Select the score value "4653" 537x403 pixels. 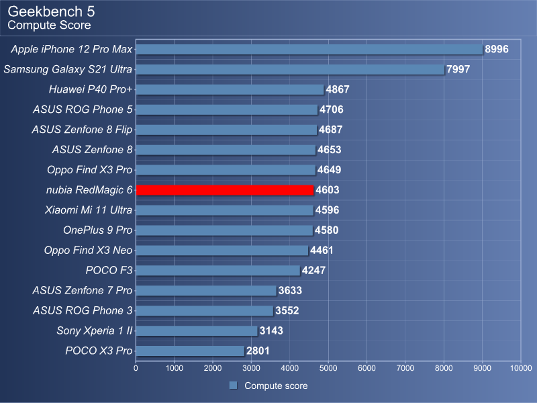coord(329,150)
